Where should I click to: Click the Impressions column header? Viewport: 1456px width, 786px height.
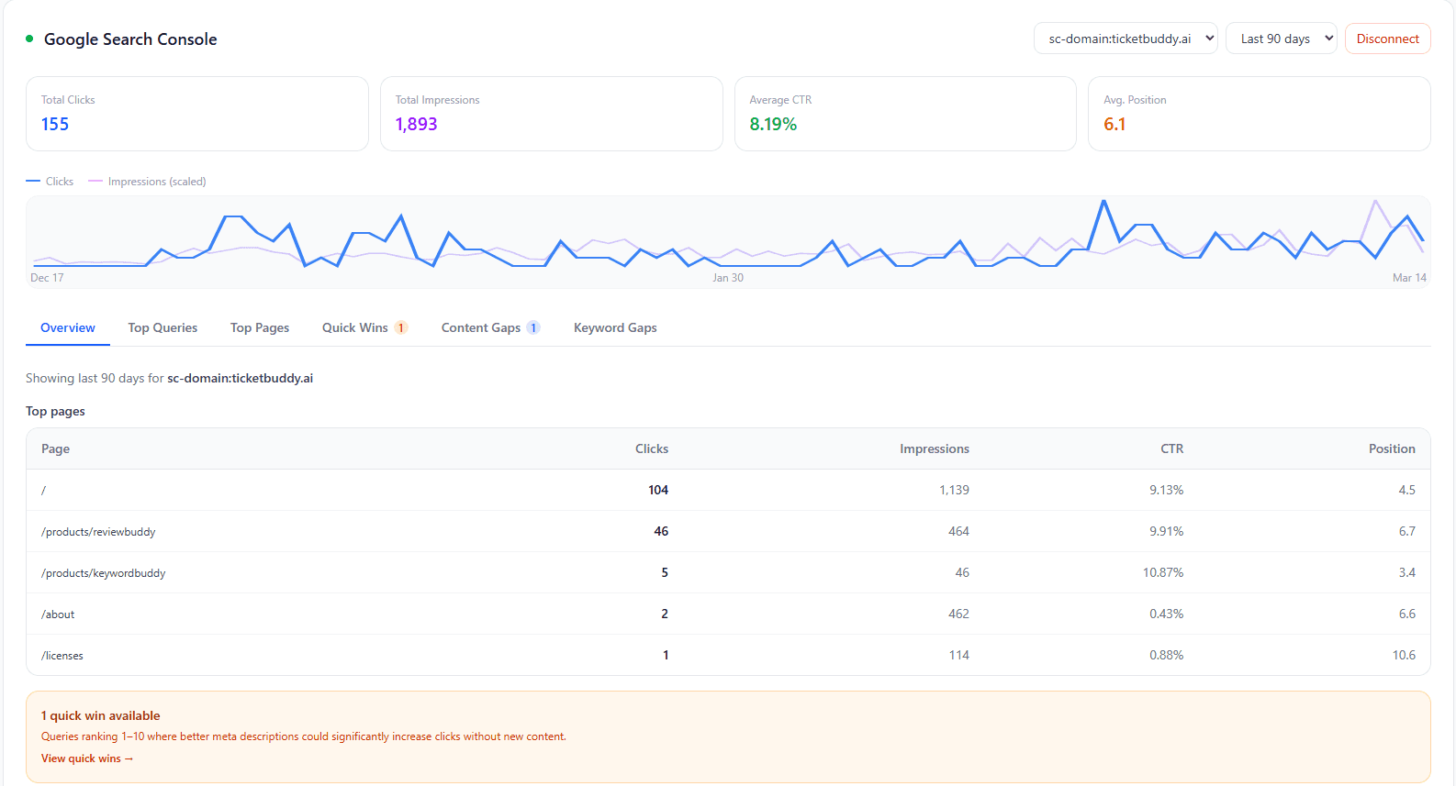coord(934,449)
